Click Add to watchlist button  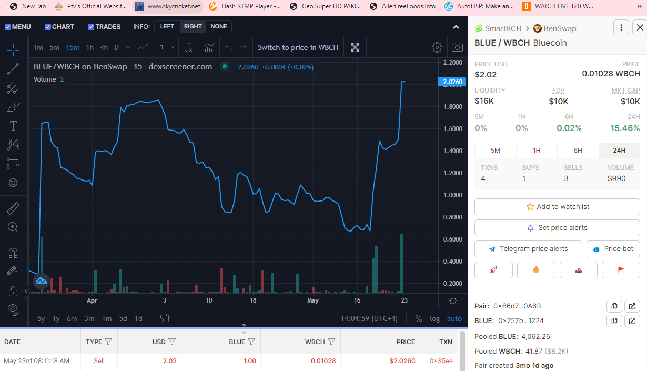tap(557, 207)
